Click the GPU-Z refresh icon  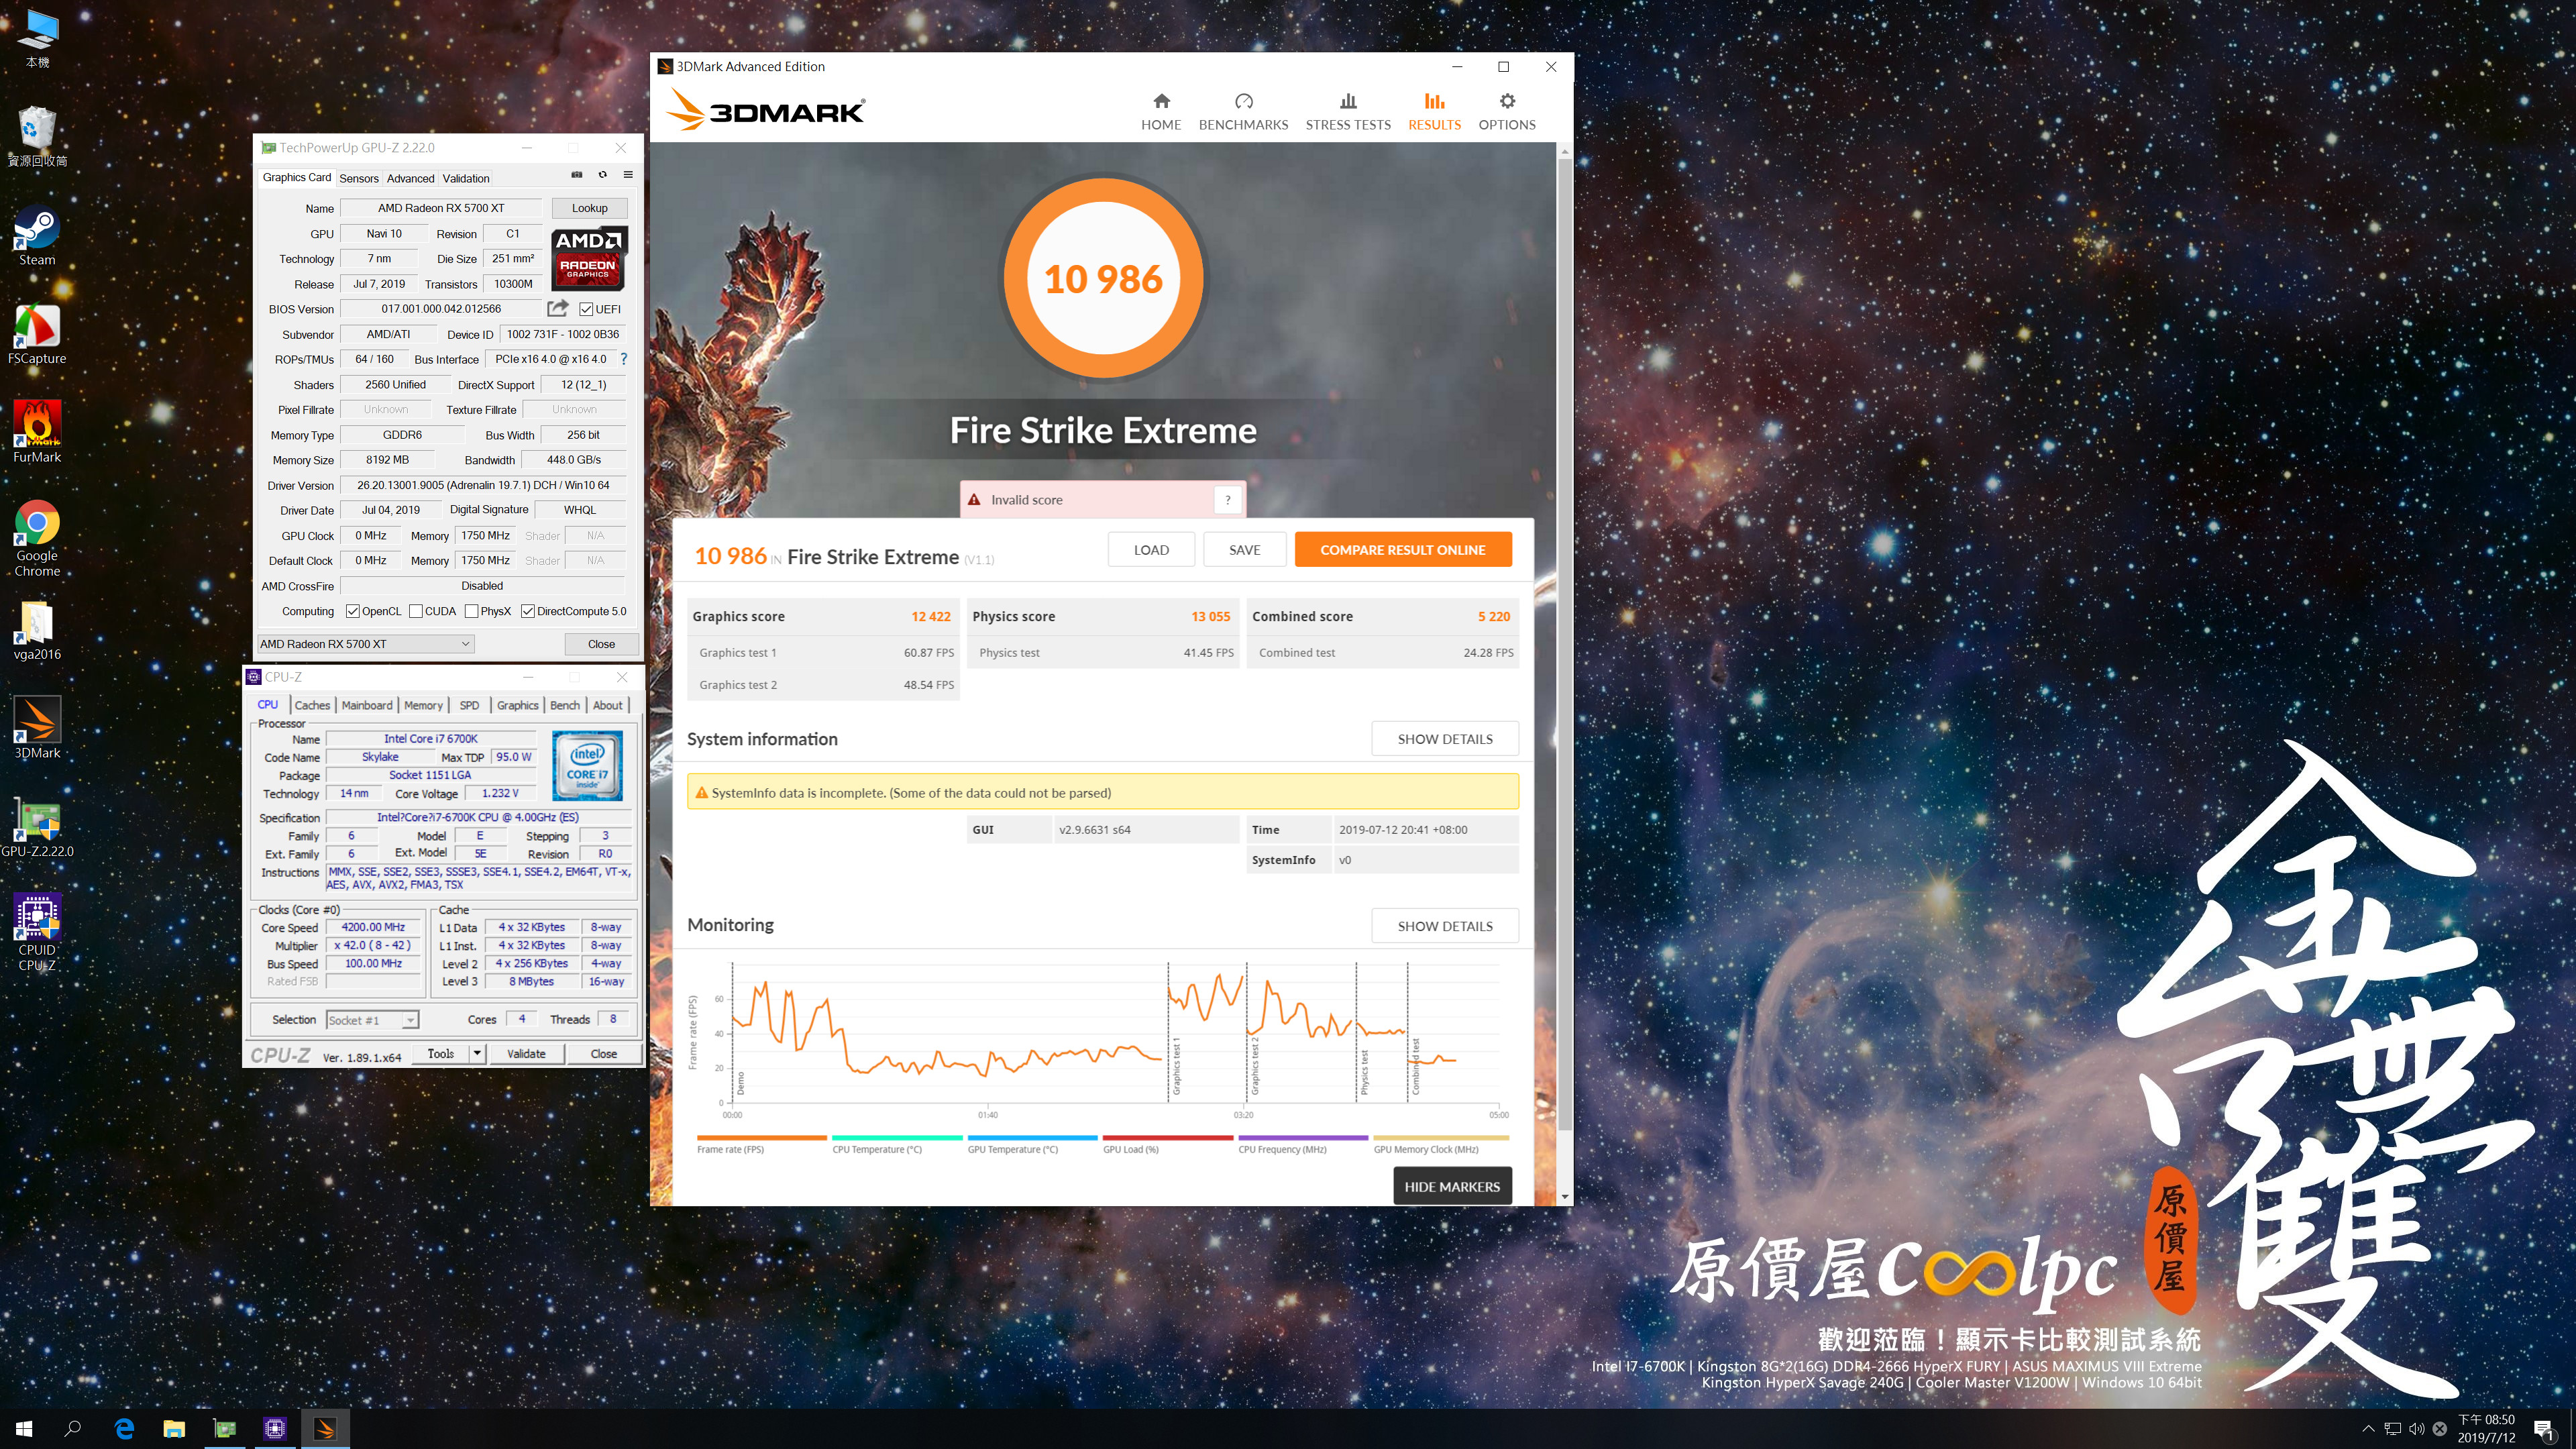click(x=602, y=175)
